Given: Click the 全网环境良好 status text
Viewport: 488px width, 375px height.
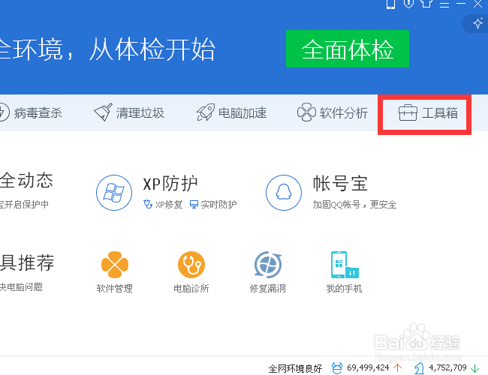Looking at the screenshot, I should click(x=295, y=368).
